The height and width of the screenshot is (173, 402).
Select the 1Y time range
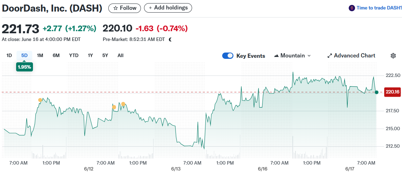(x=90, y=55)
